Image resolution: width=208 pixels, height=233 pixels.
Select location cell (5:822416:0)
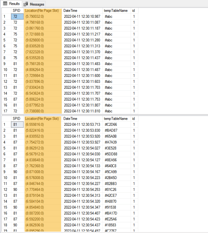43,130
